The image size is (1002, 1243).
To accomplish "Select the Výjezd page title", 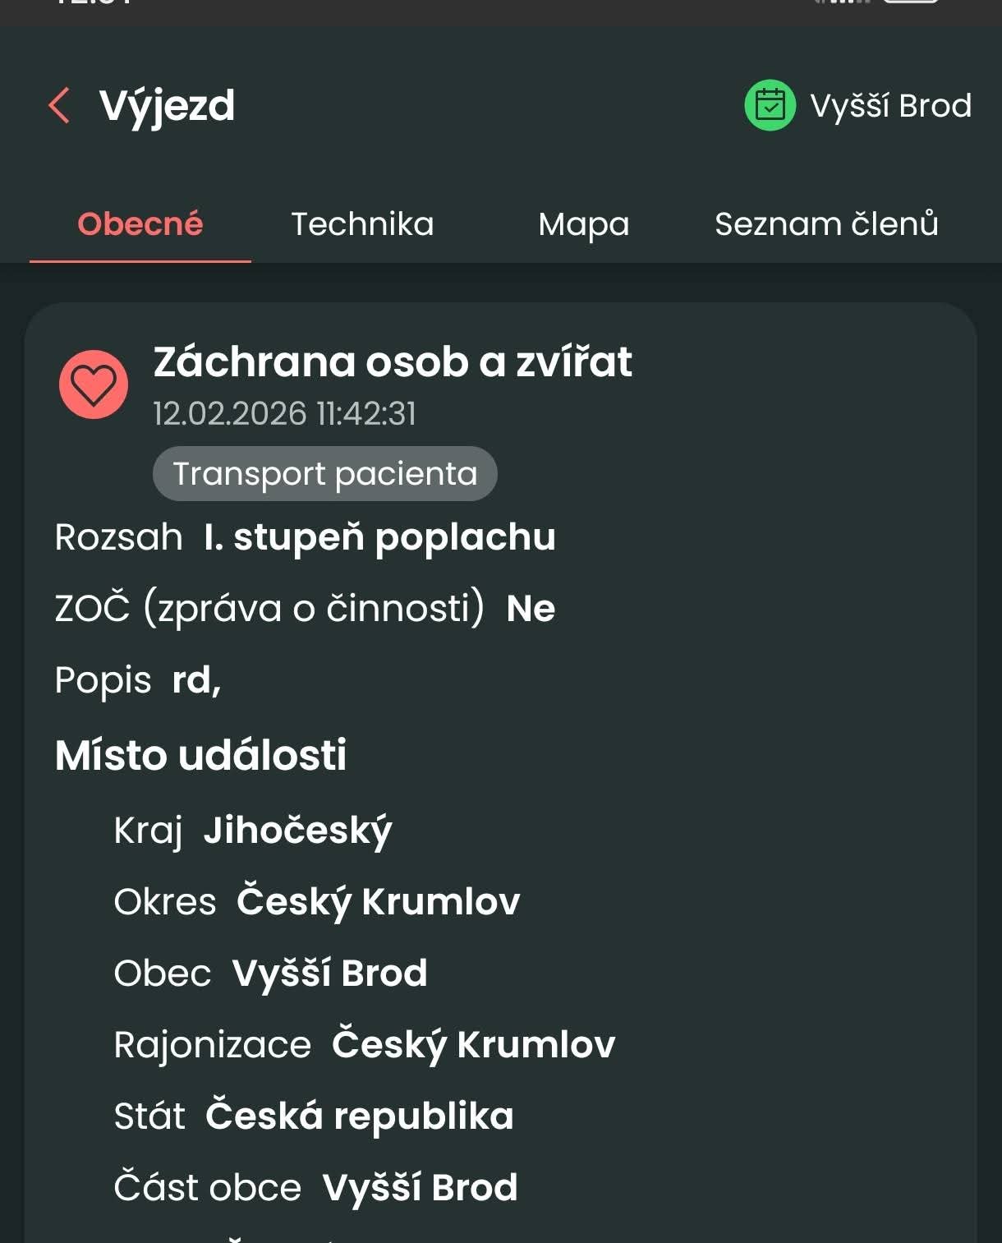I will click(167, 106).
